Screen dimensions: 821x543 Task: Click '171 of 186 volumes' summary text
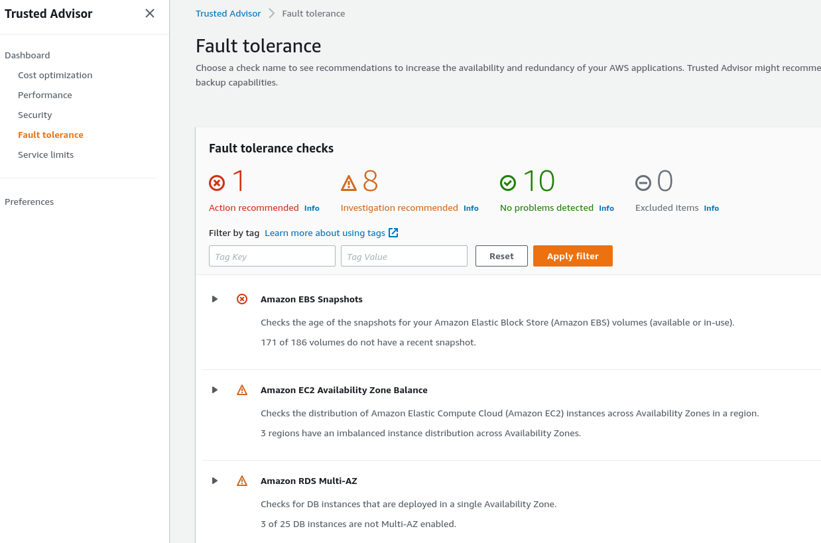tap(368, 342)
